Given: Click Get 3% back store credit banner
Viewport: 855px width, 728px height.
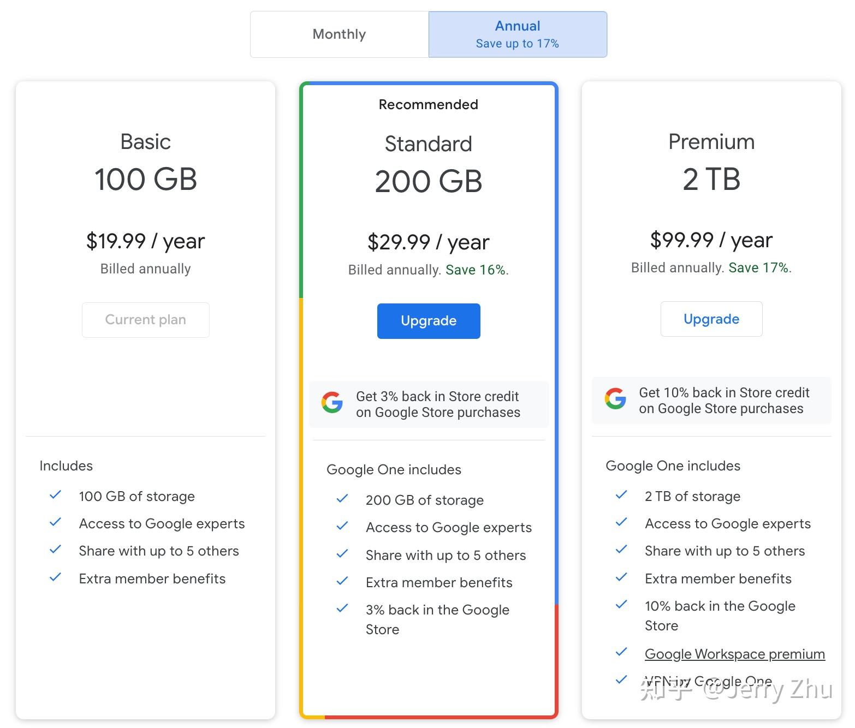Looking at the screenshot, I should pyautogui.click(x=428, y=404).
